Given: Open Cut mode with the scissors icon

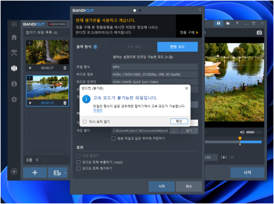Looking at the screenshot, I should coord(14,53).
